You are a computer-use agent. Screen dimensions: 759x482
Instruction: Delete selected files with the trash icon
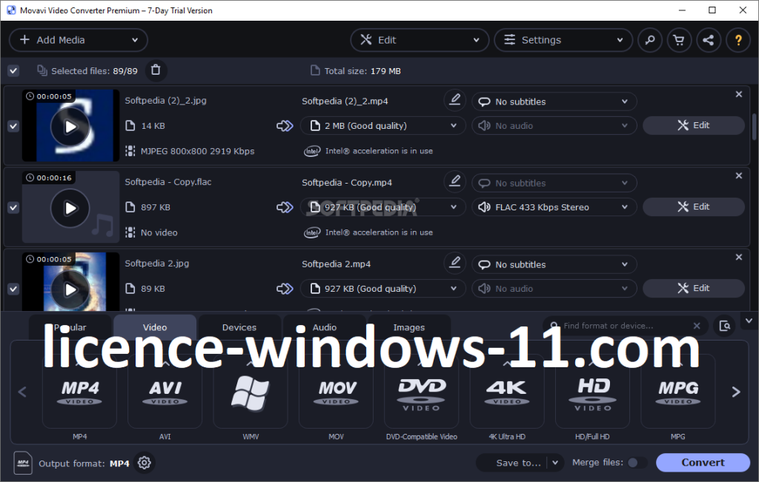pyautogui.click(x=156, y=70)
